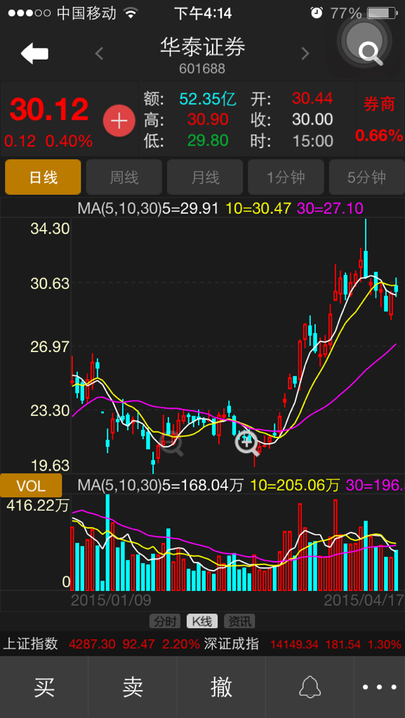Image resolution: width=405 pixels, height=718 pixels.
Task: Tap the 30.12 current price
Action: 49,109
